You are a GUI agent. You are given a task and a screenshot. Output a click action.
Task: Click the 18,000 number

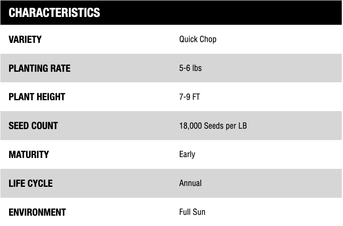[x=191, y=126]
